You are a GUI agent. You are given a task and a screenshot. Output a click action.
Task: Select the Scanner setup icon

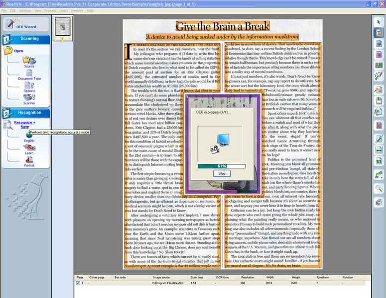click(x=29, y=98)
